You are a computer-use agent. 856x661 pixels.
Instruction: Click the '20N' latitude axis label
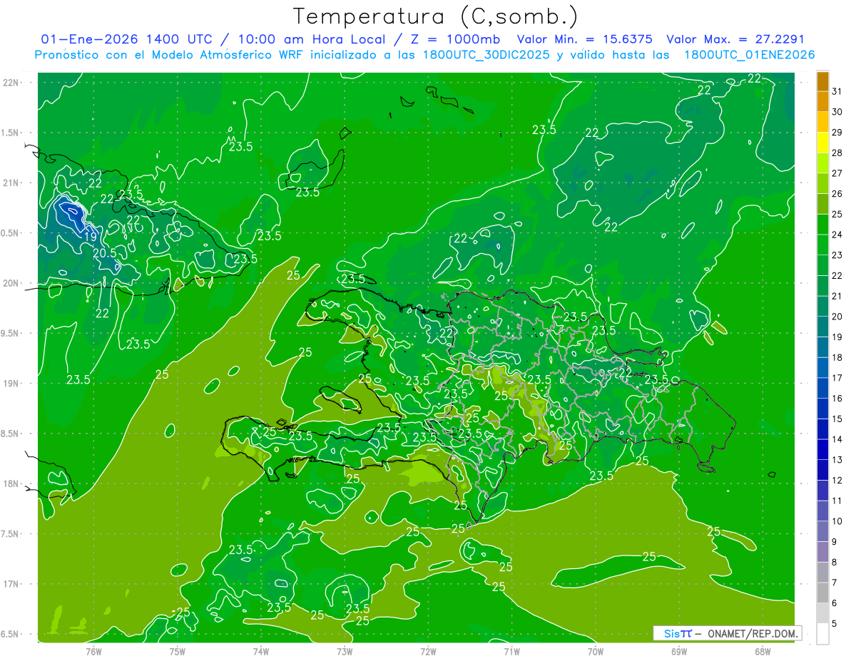tap(11, 283)
